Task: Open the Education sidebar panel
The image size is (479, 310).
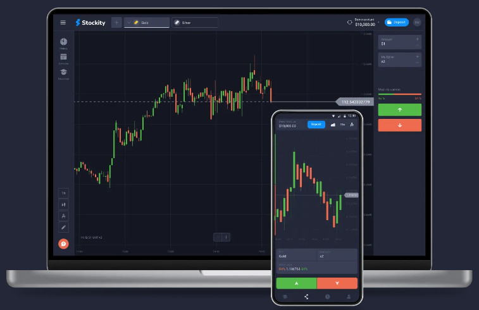Action: 63,74
